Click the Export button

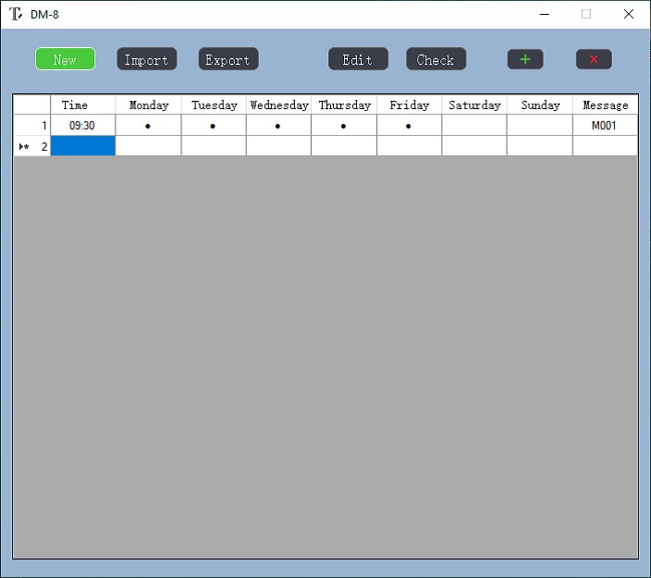coord(227,59)
